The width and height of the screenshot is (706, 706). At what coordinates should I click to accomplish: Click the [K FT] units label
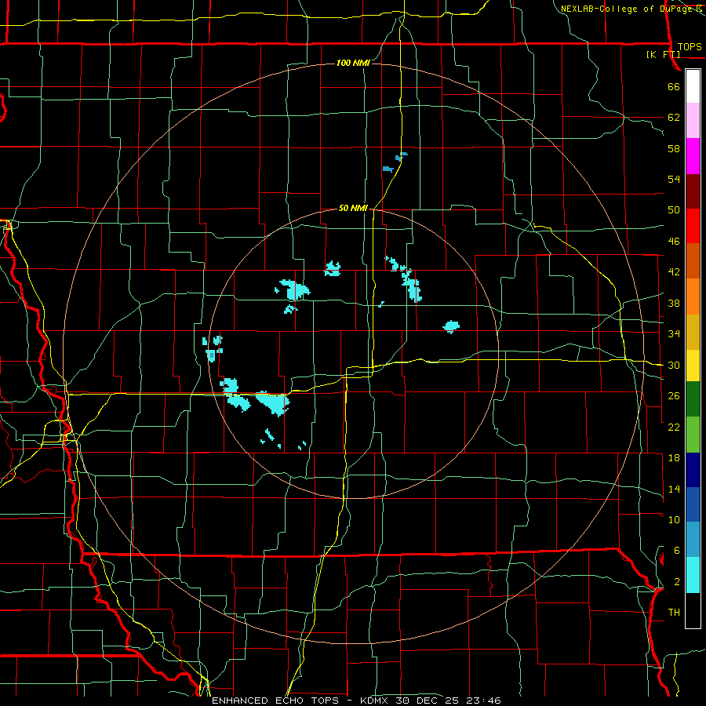tap(663, 54)
